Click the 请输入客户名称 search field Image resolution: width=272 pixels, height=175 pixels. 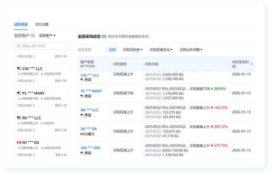[42, 46]
